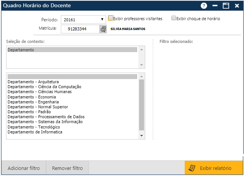The image size is (244, 176).
Task: Click down arrow of department list scrollbar
Action: point(141,136)
